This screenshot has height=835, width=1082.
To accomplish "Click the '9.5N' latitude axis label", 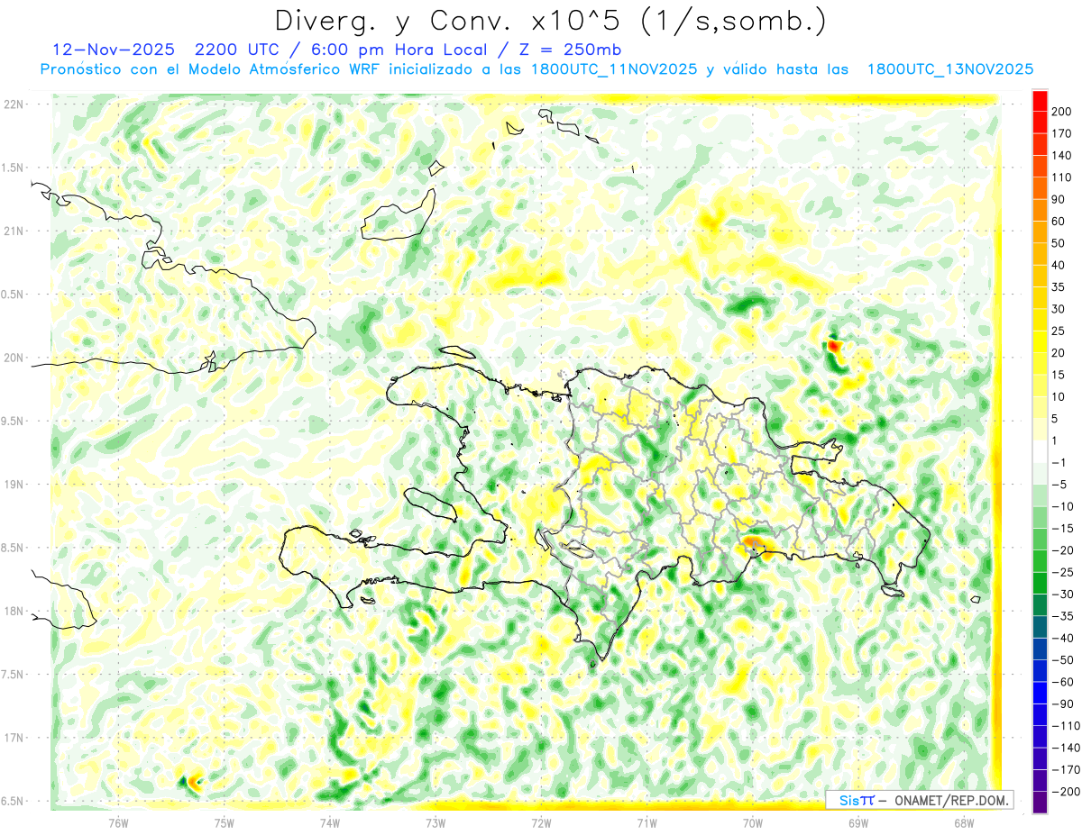I will pyautogui.click(x=14, y=421).
